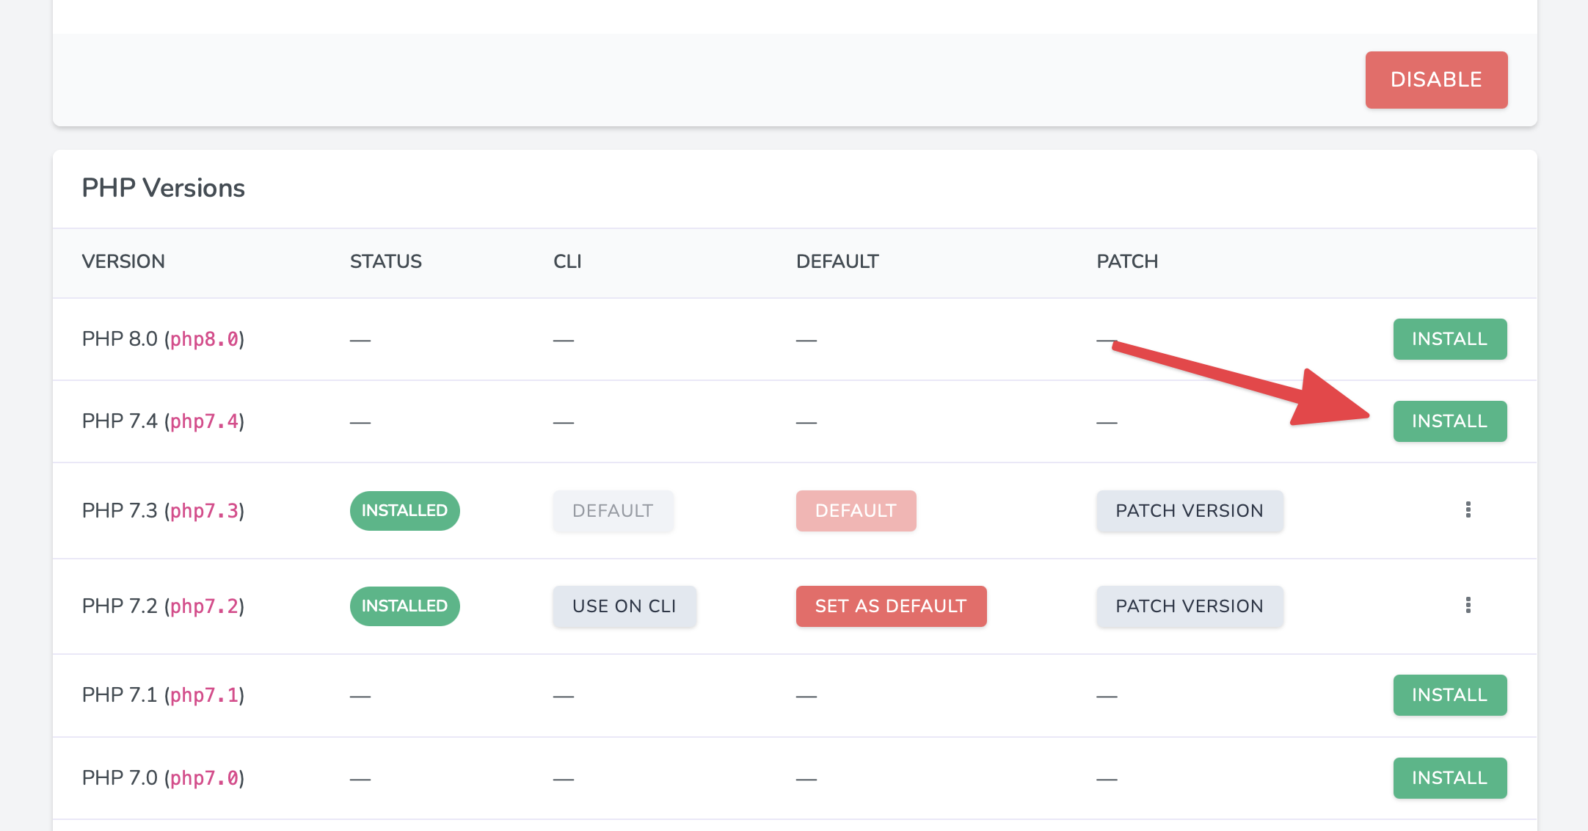Image resolution: width=1588 pixels, height=831 pixels.
Task: Install PHP 7.4 using the arrowed button
Action: coord(1449,421)
